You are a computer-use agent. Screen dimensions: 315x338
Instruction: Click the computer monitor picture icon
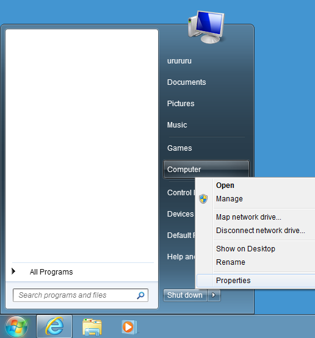click(206, 27)
